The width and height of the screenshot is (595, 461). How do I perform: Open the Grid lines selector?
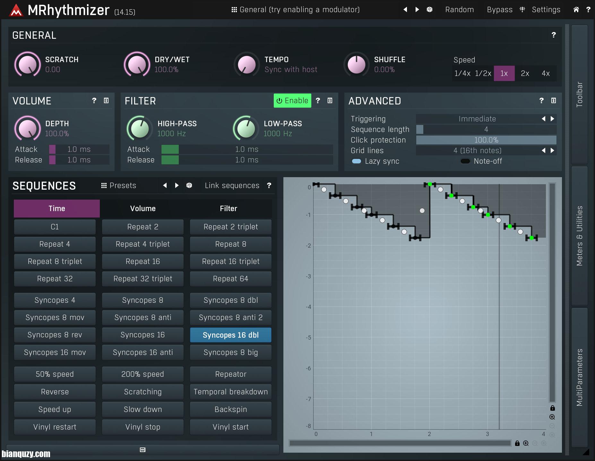(478, 151)
